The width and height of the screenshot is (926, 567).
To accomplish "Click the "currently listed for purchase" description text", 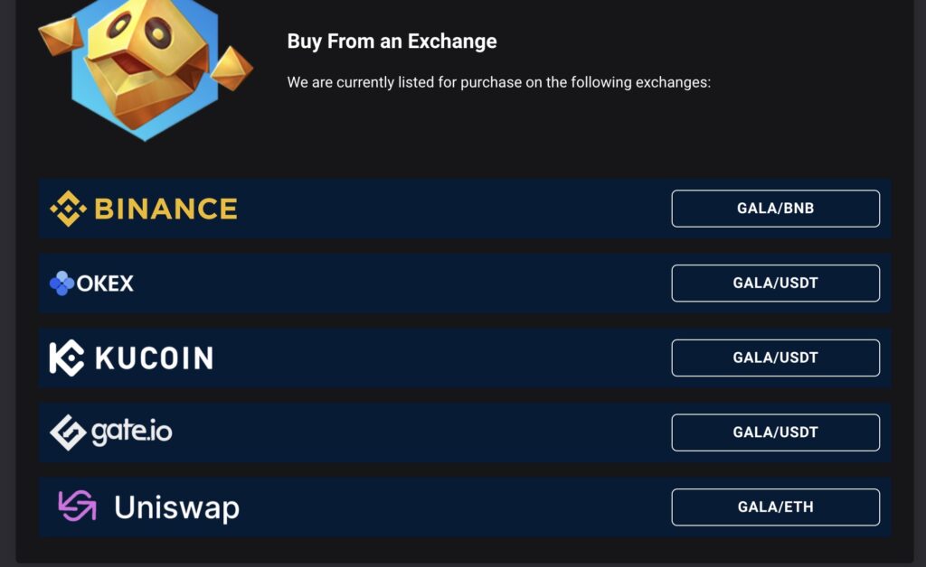I will tap(430, 82).
